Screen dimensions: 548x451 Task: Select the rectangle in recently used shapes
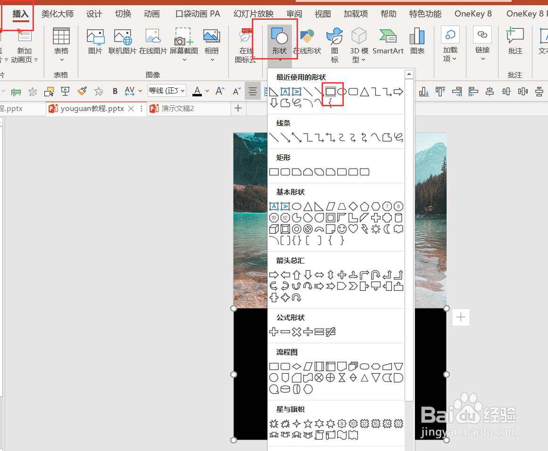[331, 92]
